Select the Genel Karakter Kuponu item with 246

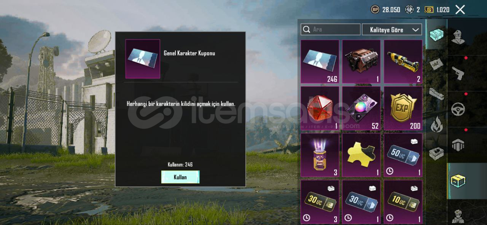(320, 61)
